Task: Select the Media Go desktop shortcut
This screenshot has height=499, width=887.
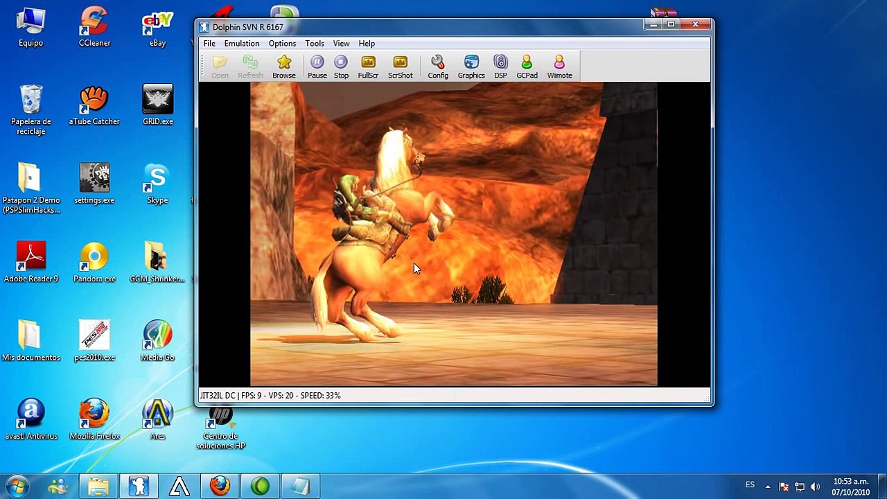Action: click(x=157, y=341)
